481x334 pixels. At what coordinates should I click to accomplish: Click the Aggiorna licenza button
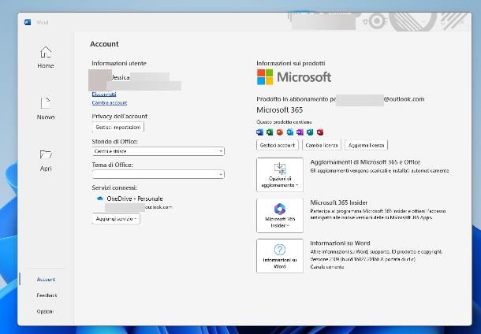(367, 145)
